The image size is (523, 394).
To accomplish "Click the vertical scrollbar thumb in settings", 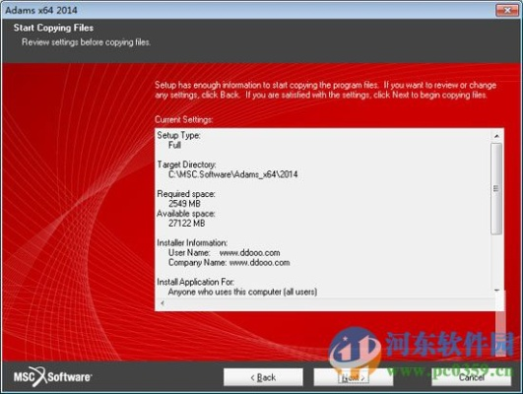I will click(x=496, y=188).
